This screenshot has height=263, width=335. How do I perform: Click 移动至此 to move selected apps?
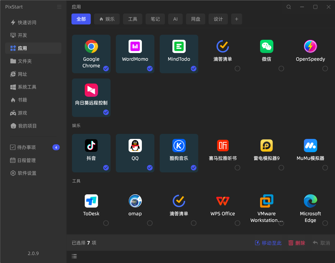click(268, 243)
